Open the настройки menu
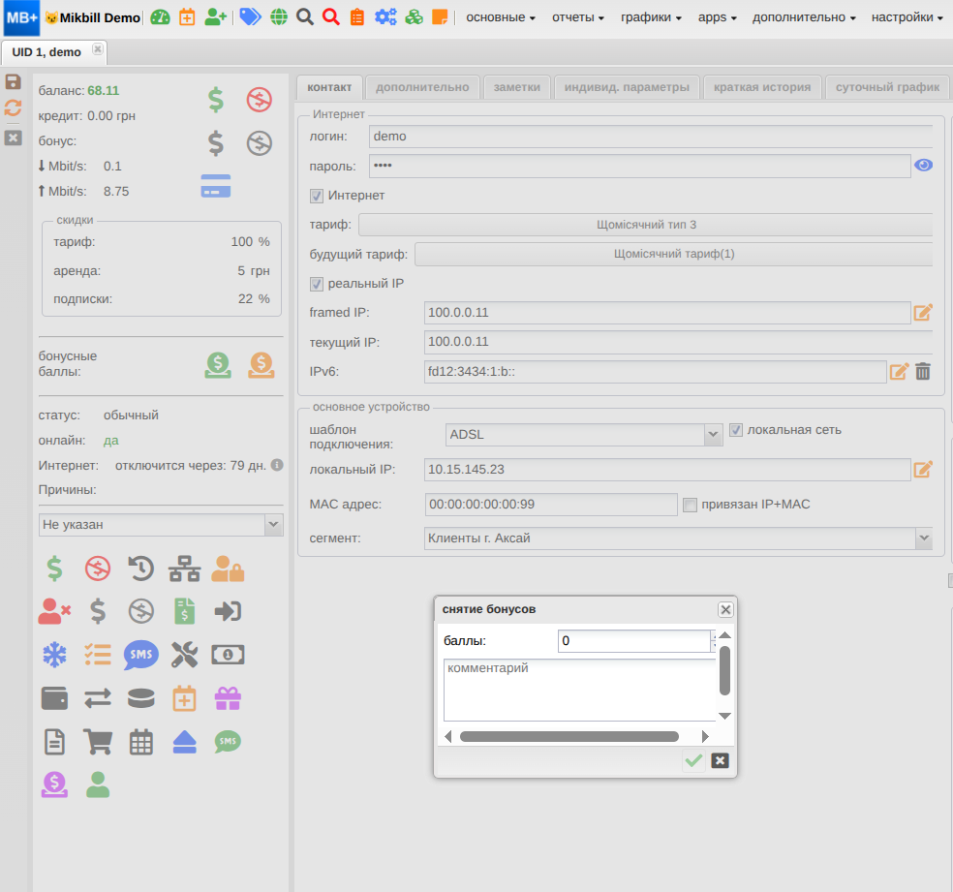This screenshot has height=892, width=953. [907, 17]
